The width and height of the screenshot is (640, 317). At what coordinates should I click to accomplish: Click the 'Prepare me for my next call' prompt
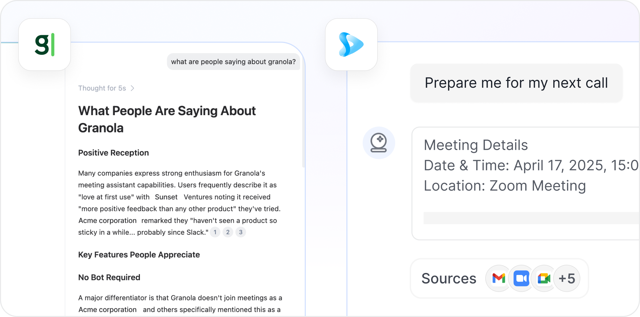pos(516,83)
